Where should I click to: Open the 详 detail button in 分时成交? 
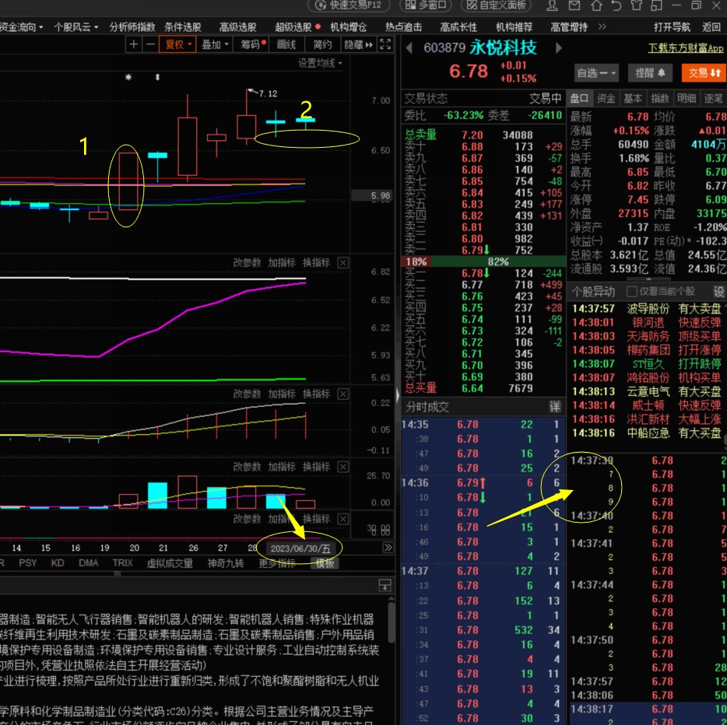554,407
